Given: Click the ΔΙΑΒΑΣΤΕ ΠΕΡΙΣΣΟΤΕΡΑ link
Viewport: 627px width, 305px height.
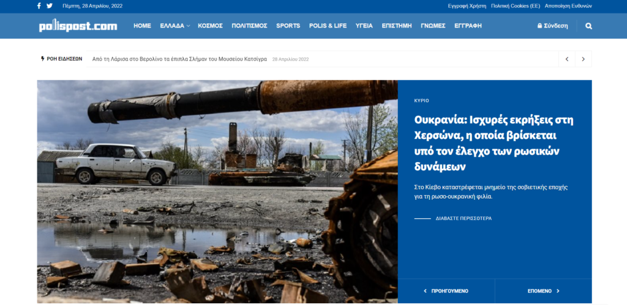Looking at the screenshot, I should pos(463,218).
